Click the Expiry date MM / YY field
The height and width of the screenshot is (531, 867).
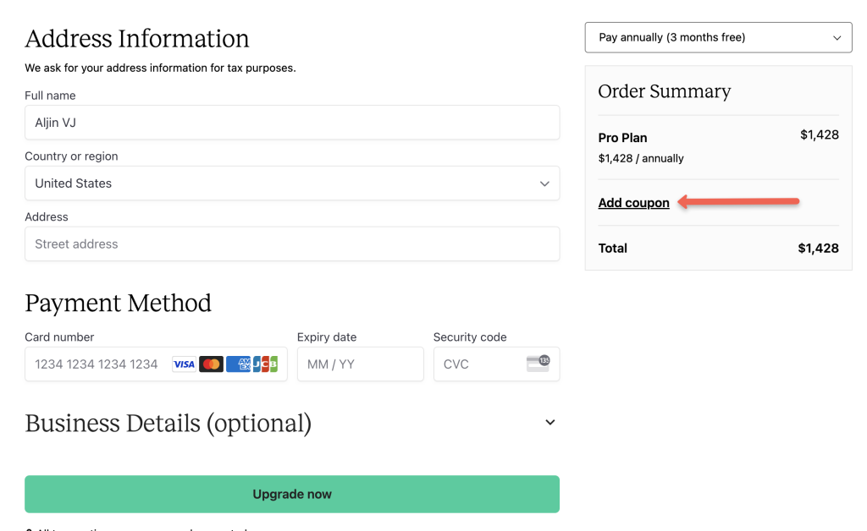360,364
